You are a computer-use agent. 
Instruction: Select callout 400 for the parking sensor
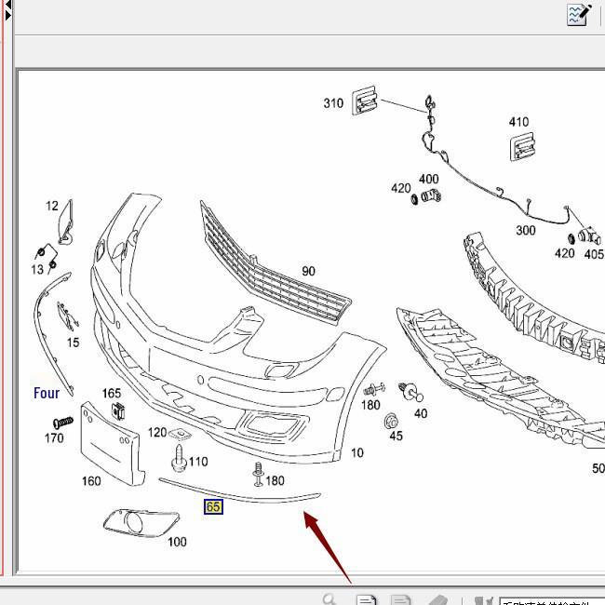tap(429, 179)
